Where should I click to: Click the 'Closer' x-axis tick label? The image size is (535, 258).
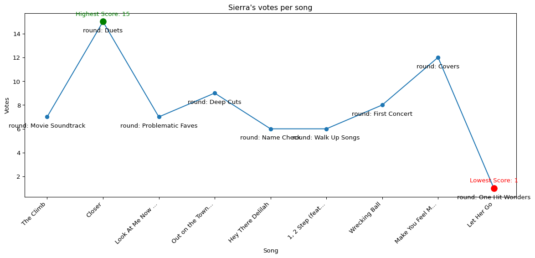pyautogui.click(x=95, y=210)
